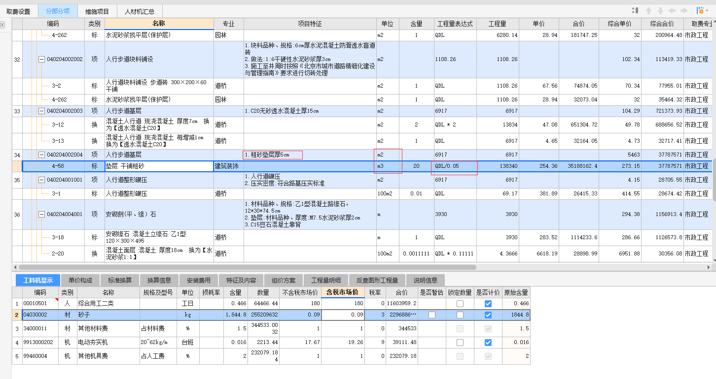Viewport: 716px width, 379px height.
Task: Select the 4-58 code cell
Action: (x=53, y=166)
